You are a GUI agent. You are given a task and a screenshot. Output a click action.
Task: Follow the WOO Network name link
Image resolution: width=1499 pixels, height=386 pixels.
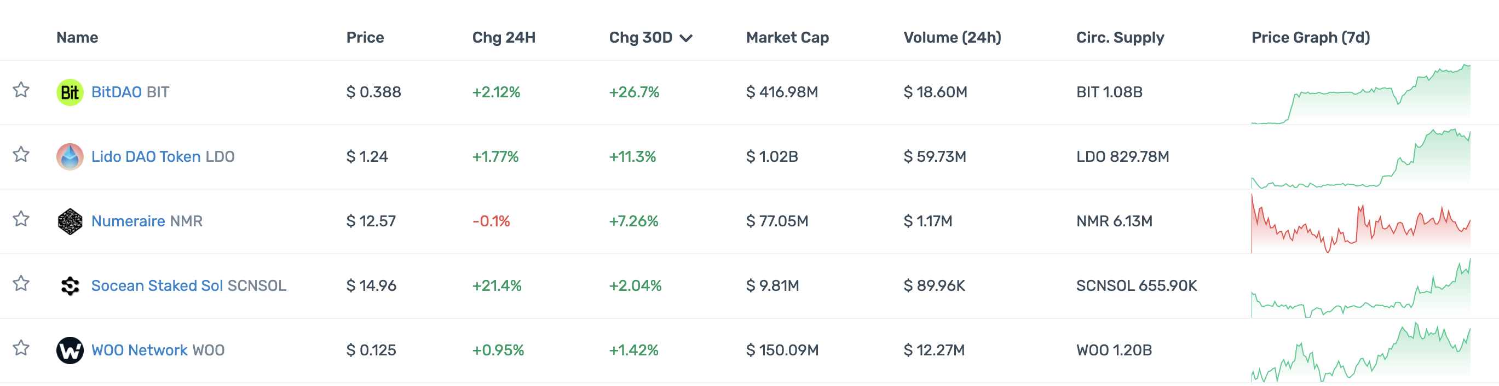pyautogui.click(x=139, y=350)
